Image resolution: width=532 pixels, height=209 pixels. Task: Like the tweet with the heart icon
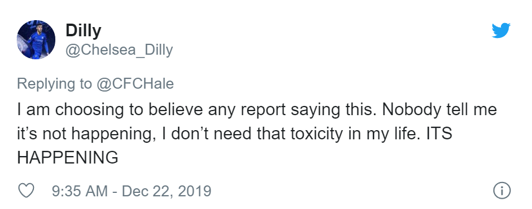click(x=26, y=191)
